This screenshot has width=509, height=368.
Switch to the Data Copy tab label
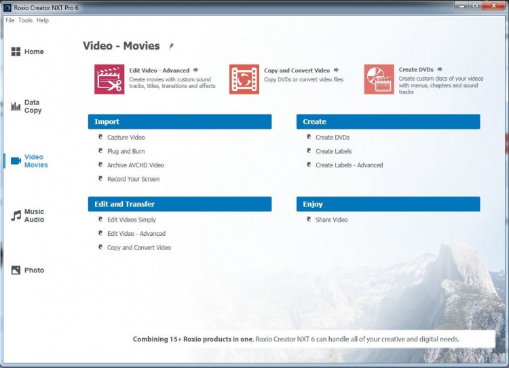pyautogui.click(x=33, y=106)
